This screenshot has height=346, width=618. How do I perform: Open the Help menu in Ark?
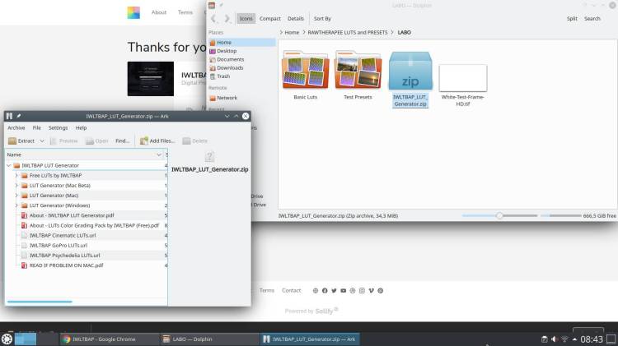click(81, 127)
